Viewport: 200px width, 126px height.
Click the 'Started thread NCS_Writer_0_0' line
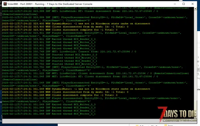pyautogui.click(x=49, y=58)
